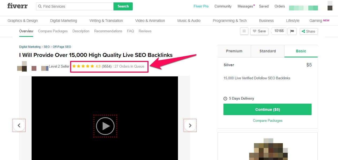Jump to Recommendations section
Screen dimensions: 338x160
[x=108, y=31]
